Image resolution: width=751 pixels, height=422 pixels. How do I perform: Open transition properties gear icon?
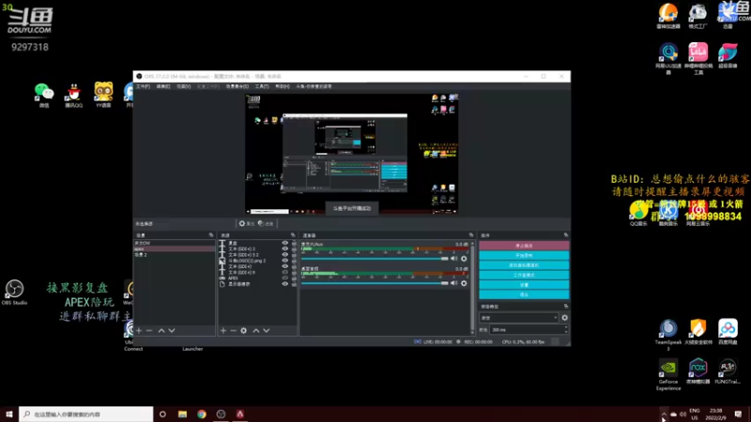(565, 318)
